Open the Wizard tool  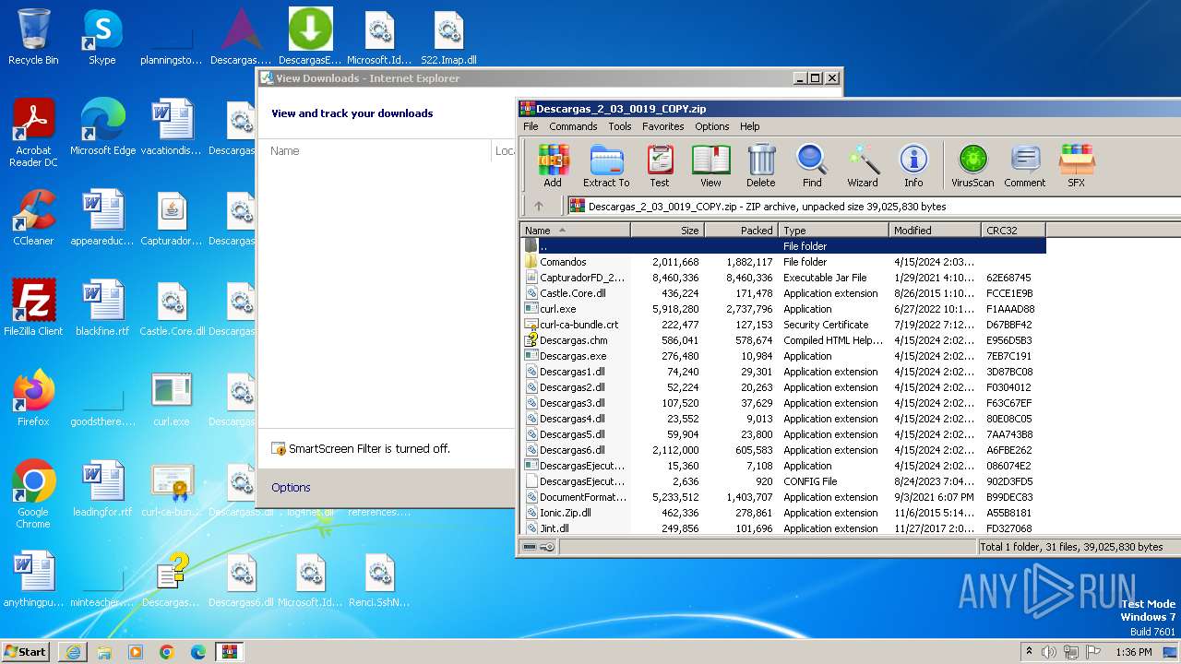pyautogui.click(x=863, y=166)
